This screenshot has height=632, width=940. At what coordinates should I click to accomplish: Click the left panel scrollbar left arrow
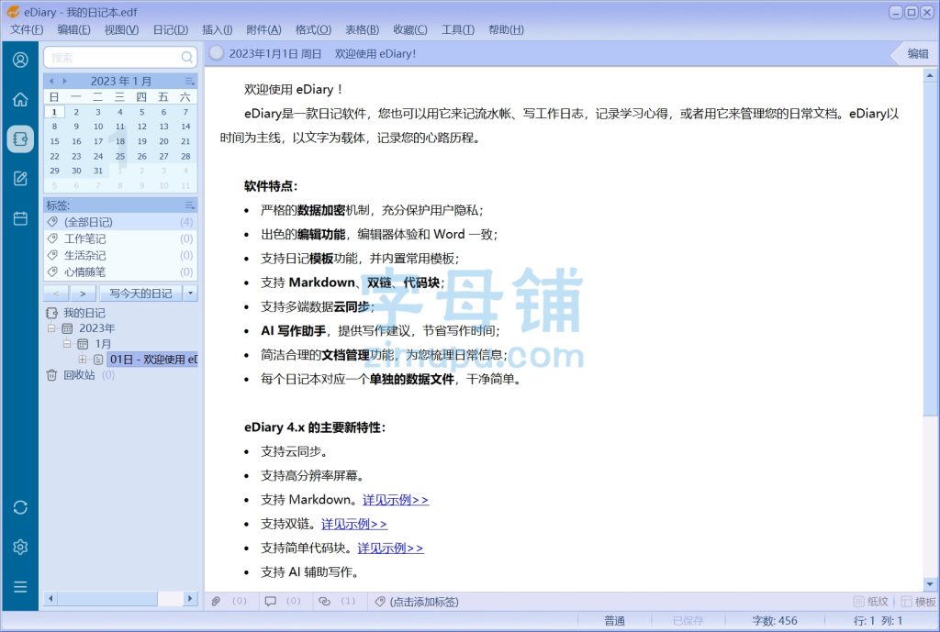(51, 598)
